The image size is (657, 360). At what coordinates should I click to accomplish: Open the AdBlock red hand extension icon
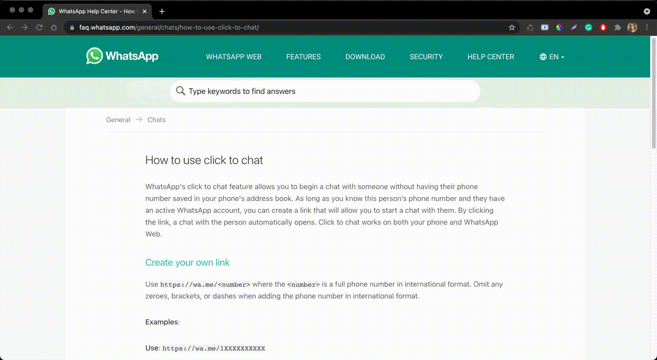point(603,27)
